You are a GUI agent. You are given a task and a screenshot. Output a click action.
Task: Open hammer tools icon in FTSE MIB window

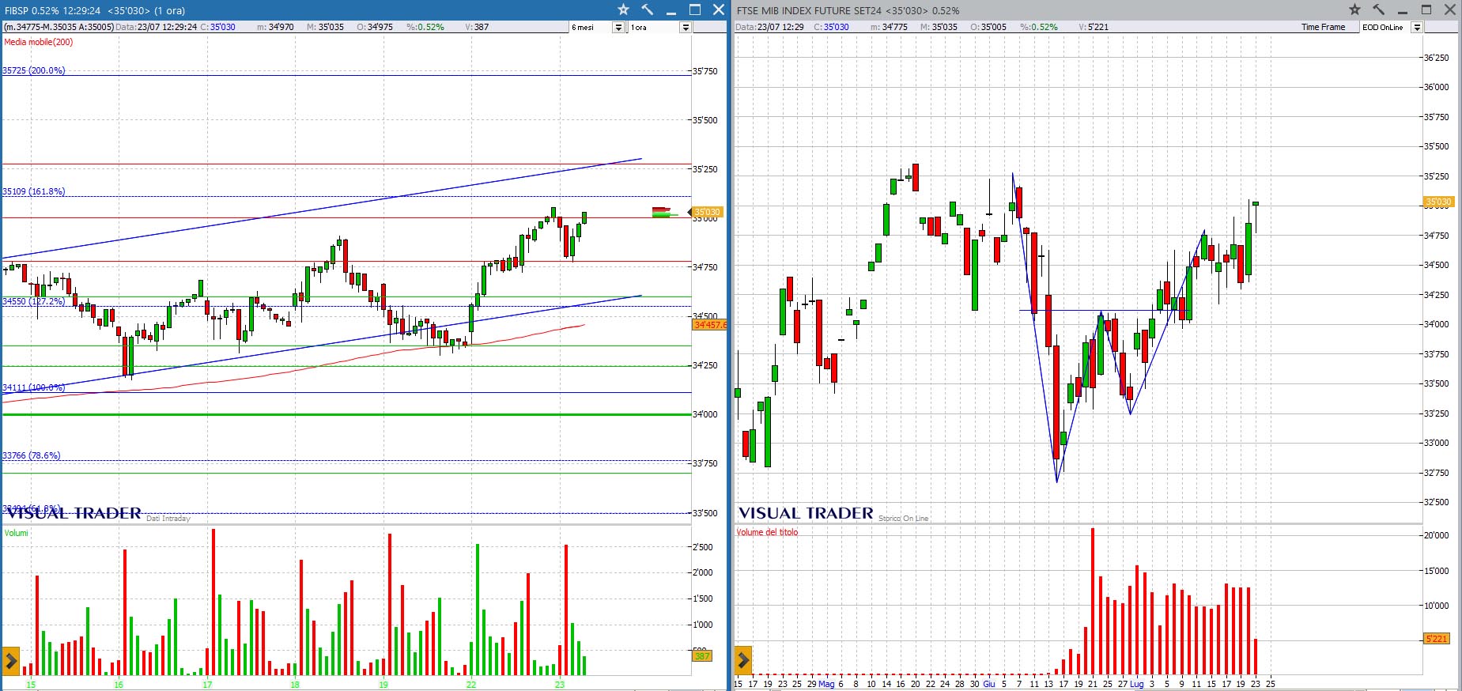pyautogui.click(x=1378, y=9)
